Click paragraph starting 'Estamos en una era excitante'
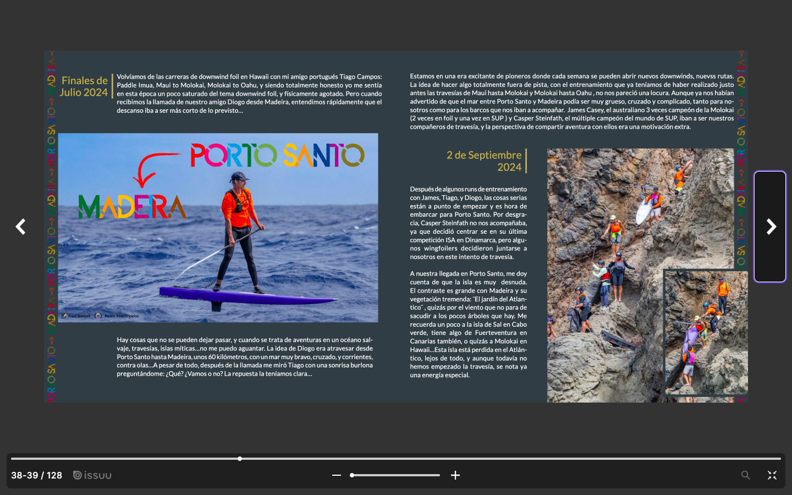792x495 pixels. click(572, 101)
